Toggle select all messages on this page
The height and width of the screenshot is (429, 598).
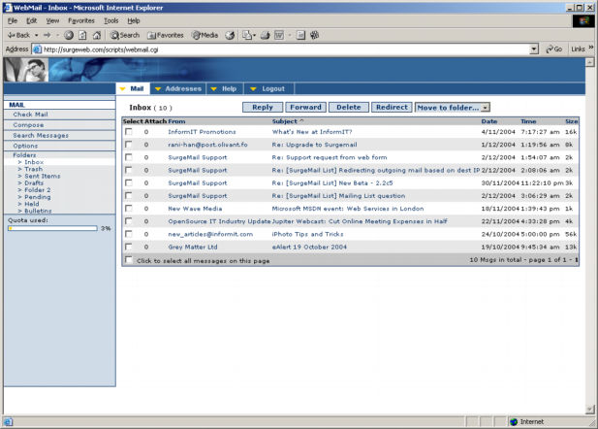tap(129, 260)
